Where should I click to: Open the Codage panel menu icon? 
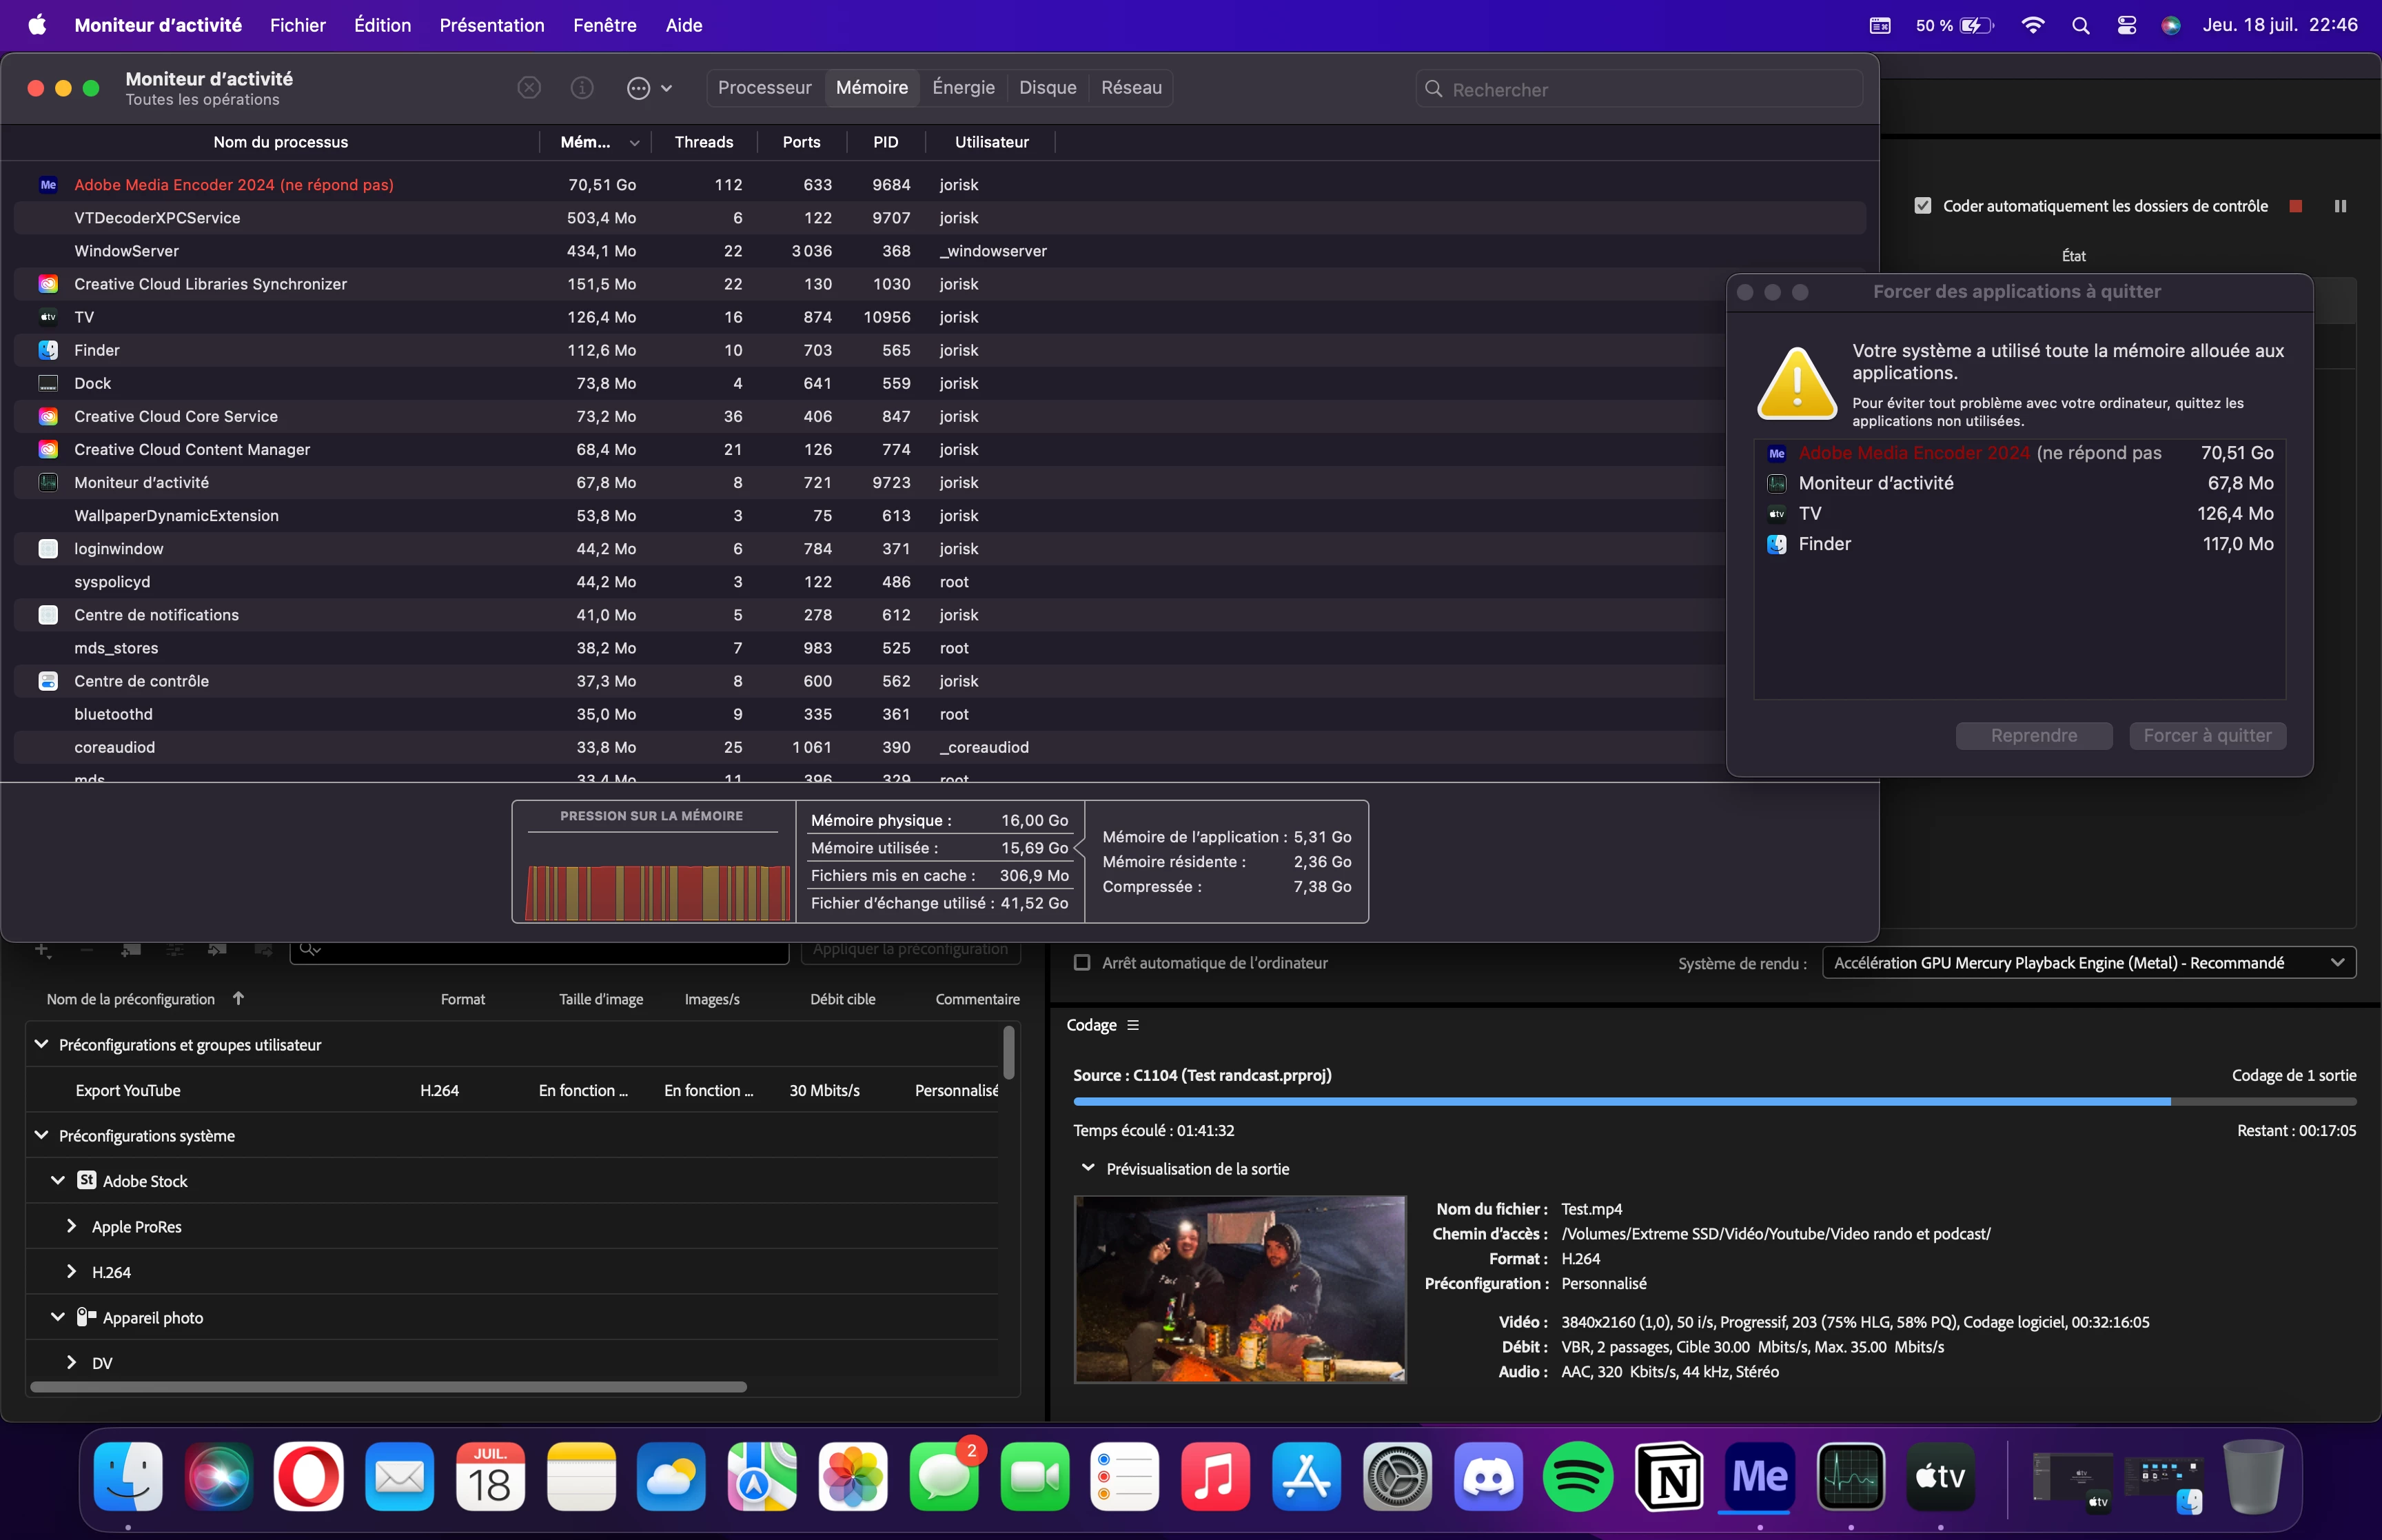pos(1132,1025)
